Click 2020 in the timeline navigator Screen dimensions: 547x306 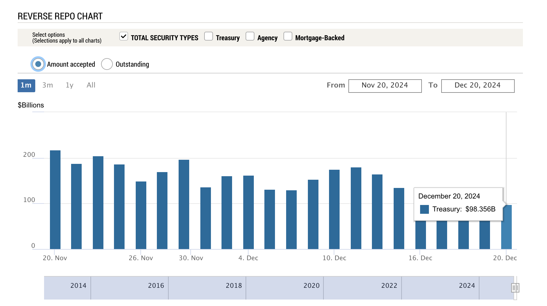point(311,286)
